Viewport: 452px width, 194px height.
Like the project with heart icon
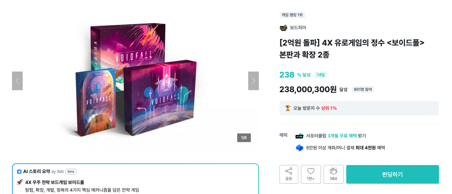coord(311,174)
